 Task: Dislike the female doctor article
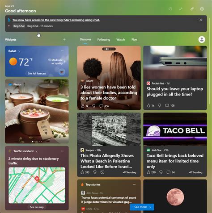point(94,106)
